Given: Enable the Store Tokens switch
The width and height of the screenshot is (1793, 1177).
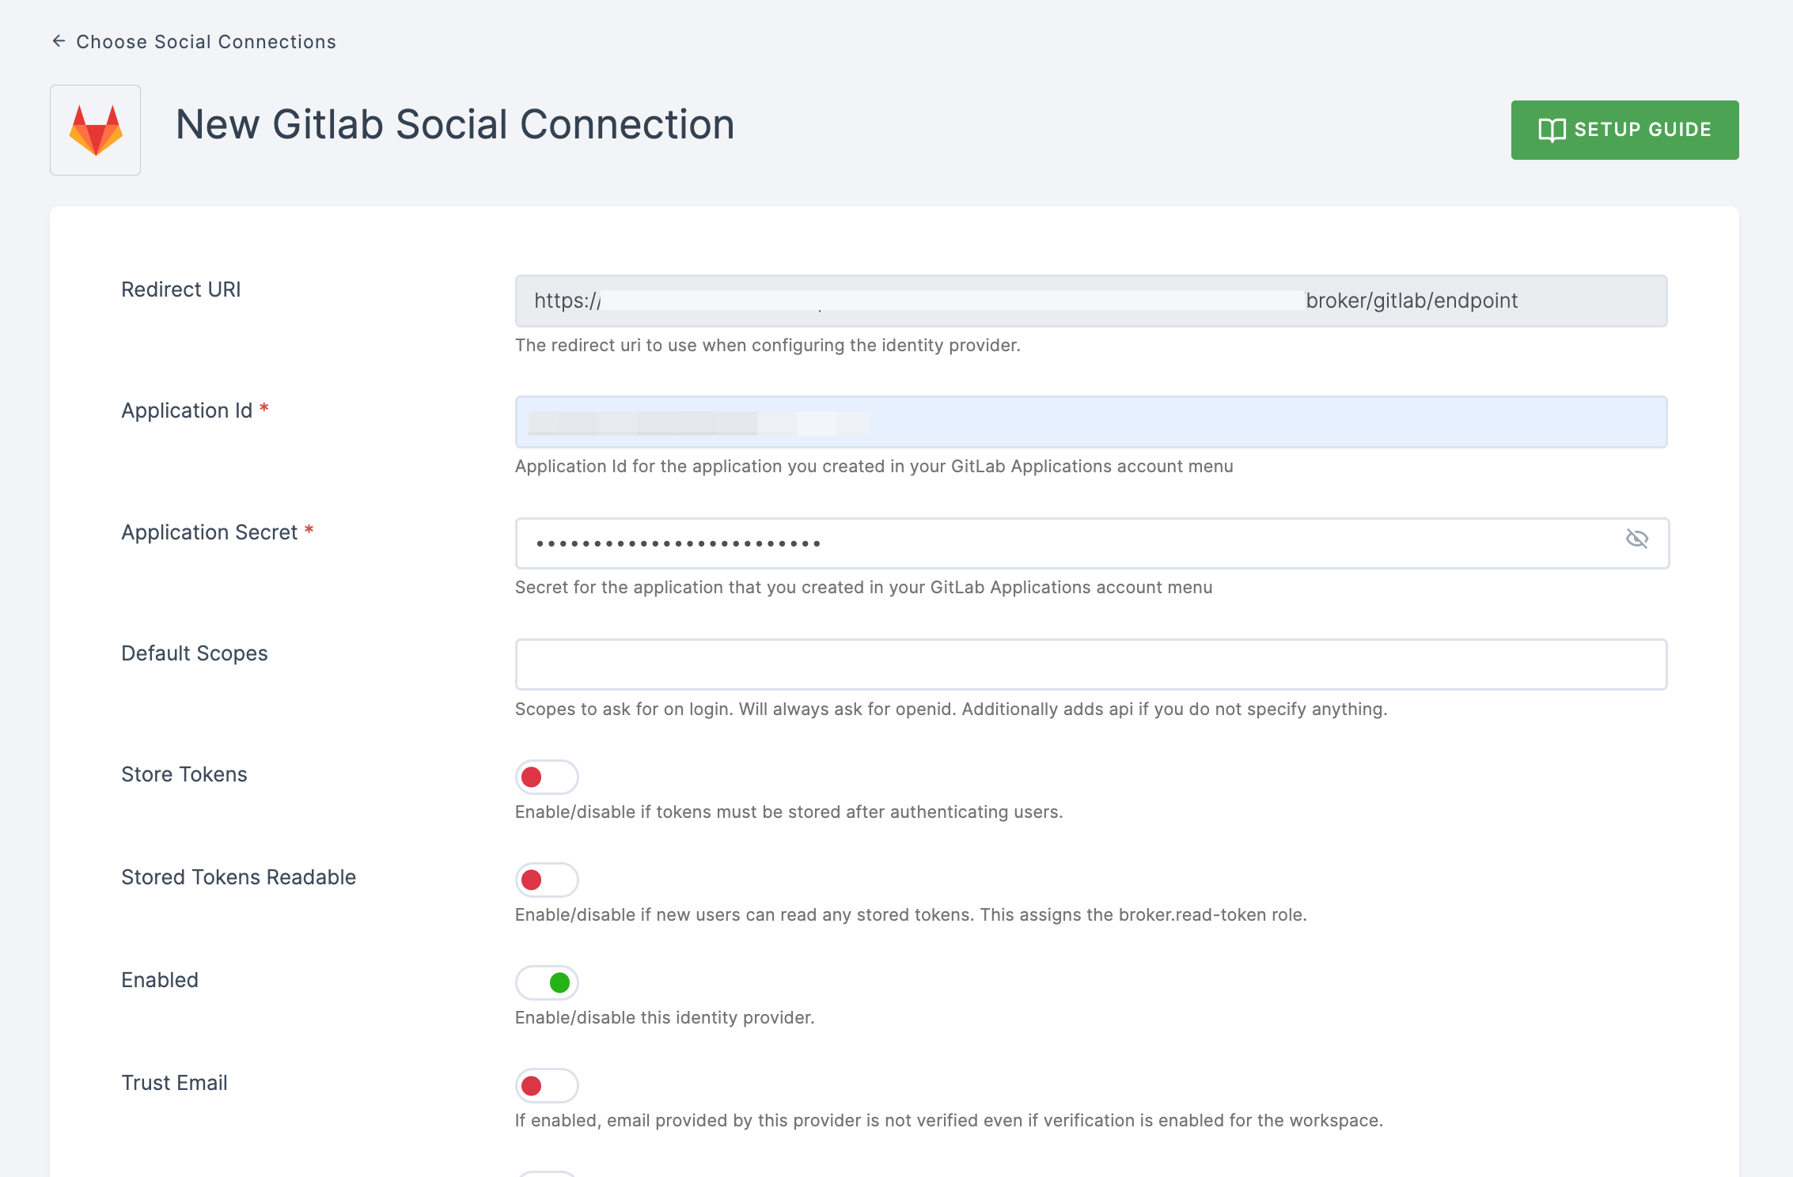Looking at the screenshot, I should tap(547, 777).
